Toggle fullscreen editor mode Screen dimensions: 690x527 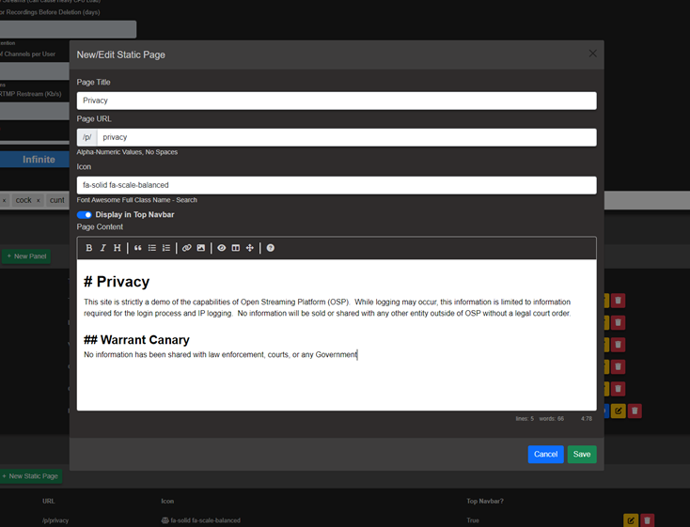coord(249,248)
